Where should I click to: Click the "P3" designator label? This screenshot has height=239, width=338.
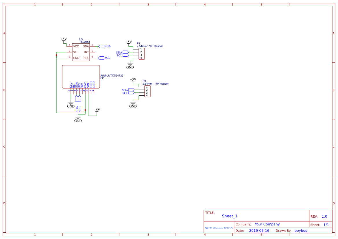[144, 81]
